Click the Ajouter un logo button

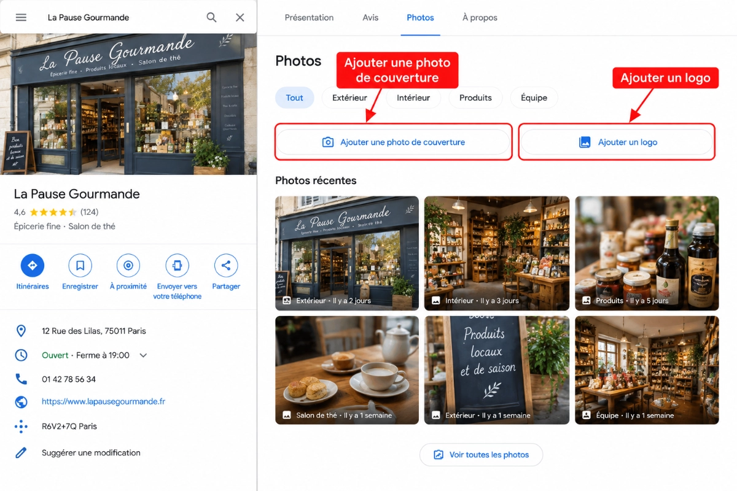click(617, 142)
